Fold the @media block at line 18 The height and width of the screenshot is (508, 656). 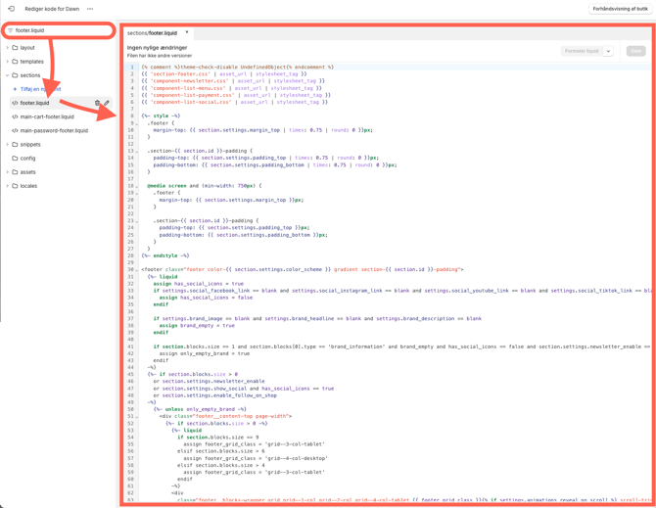[x=137, y=187]
